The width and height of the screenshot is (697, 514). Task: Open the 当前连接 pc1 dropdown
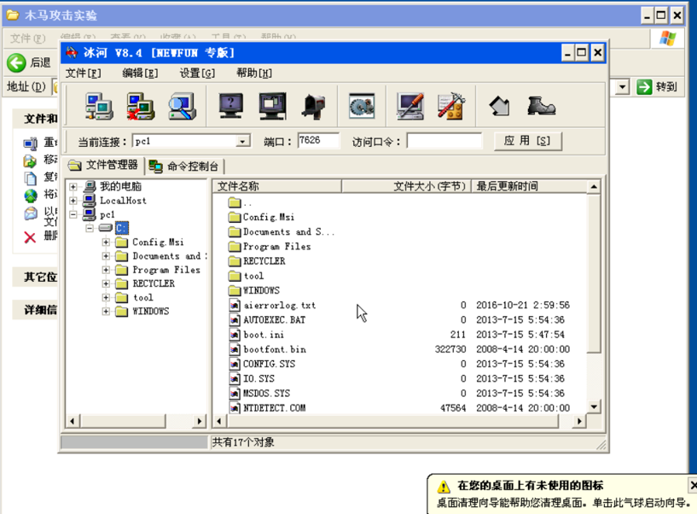(x=242, y=142)
